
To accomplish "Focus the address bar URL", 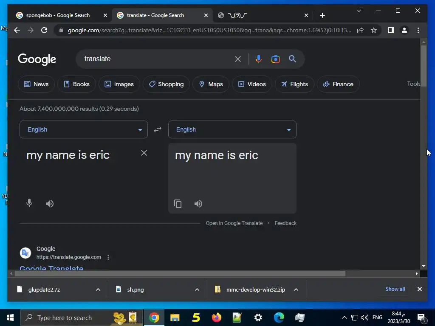I will point(209,30).
